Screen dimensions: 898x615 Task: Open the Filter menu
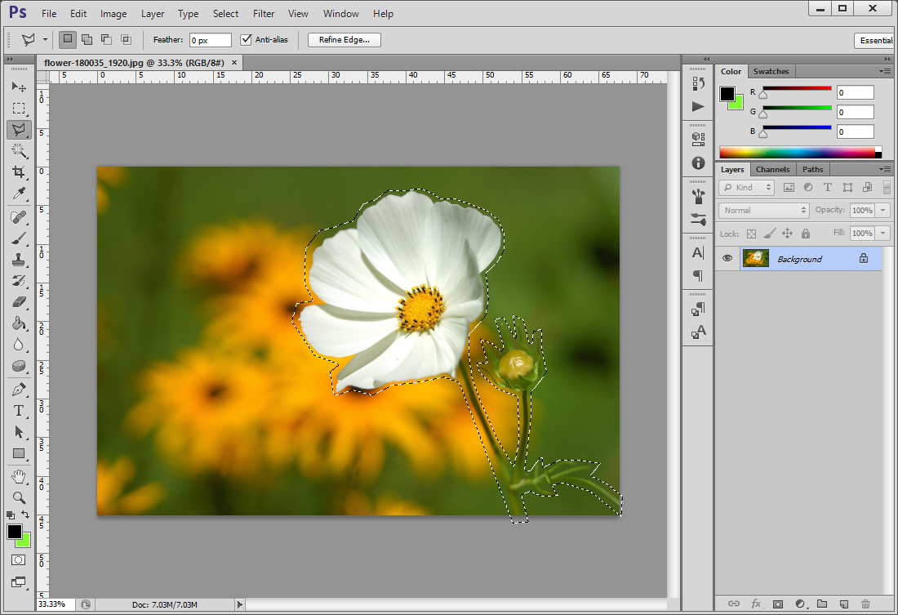pos(264,14)
